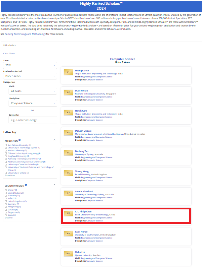The width and height of the screenshot is (203, 267).
Task: Open the Ranking Terminology and Methodology link
Action: tap(25, 34)
